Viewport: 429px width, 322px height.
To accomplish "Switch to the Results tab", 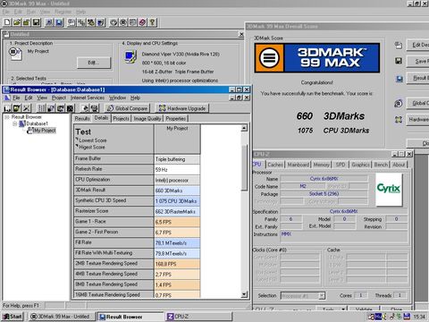I will [82, 119].
